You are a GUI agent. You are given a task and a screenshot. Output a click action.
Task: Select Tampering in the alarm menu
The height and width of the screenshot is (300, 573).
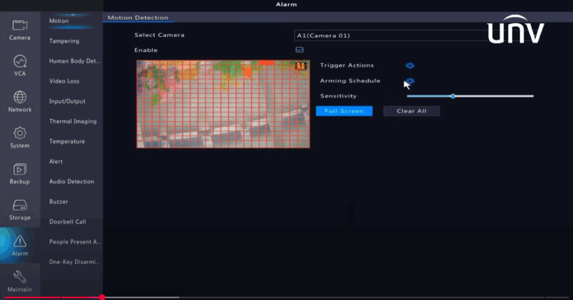(x=64, y=41)
